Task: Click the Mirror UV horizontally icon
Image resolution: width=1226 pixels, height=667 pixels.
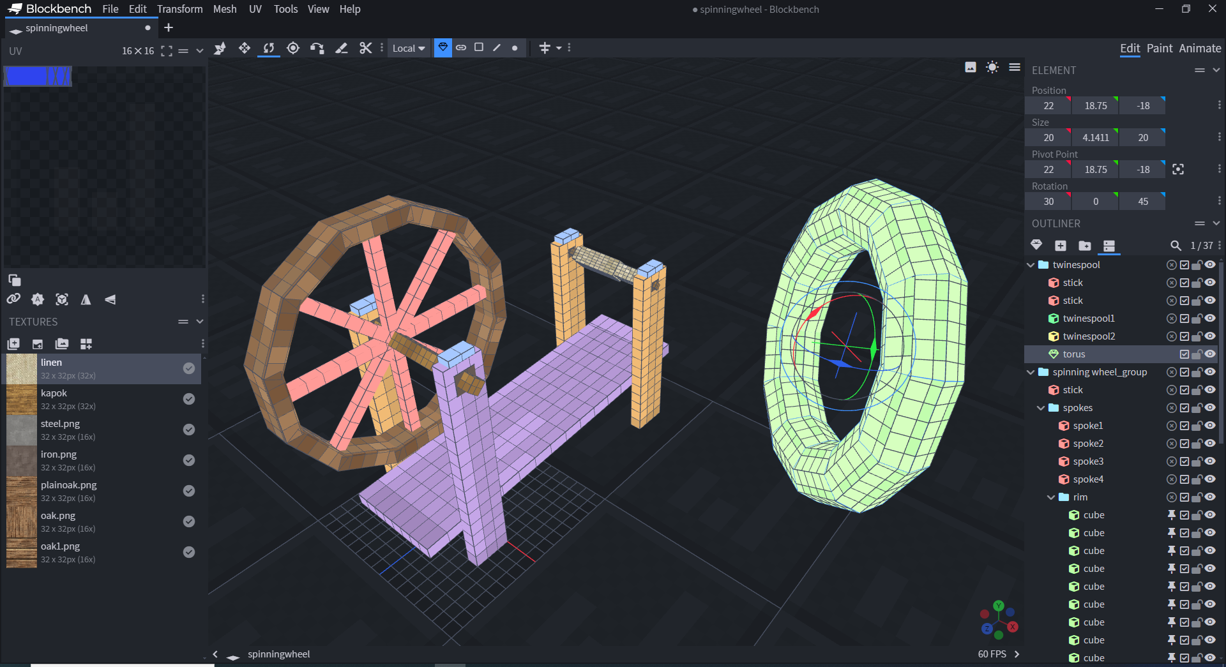Action: point(86,299)
